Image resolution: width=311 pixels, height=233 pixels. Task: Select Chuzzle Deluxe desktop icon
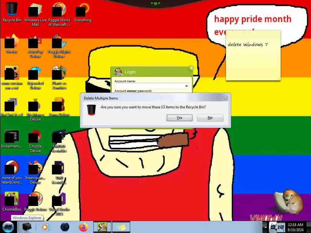(x=35, y=141)
